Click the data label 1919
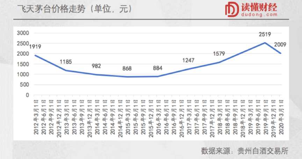Viewport: 302px width, 159px height. pos(35,47)
